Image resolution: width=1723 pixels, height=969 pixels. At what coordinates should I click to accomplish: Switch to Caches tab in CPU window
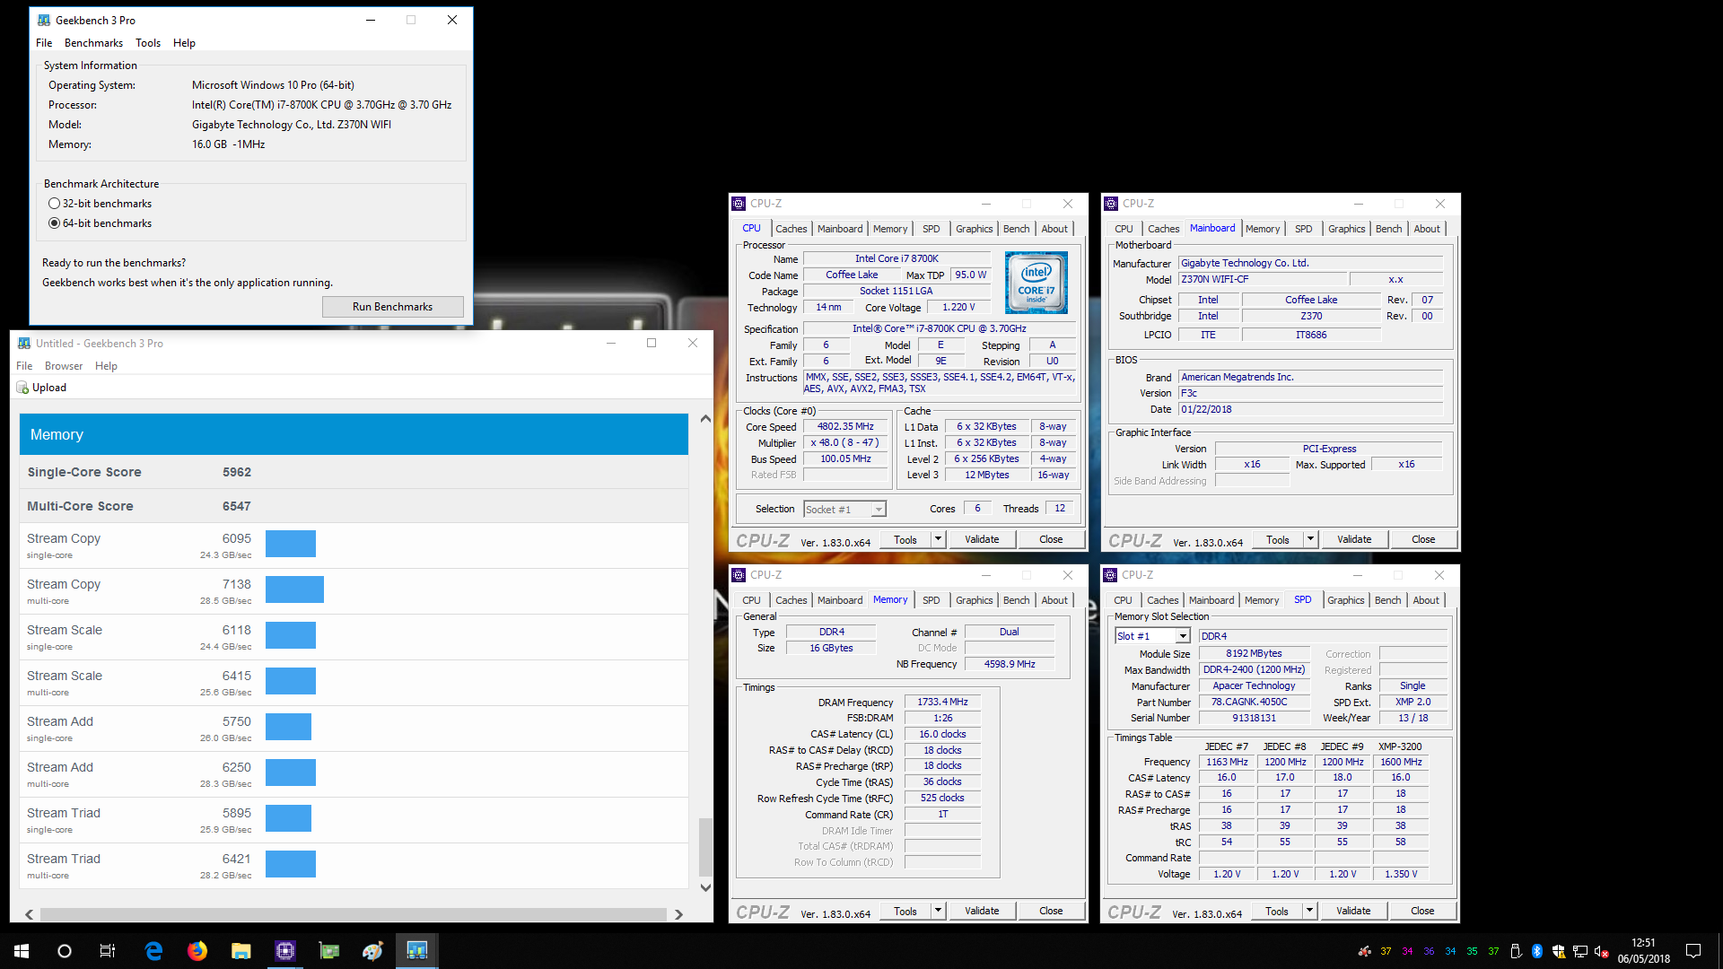tap(791, 229)
